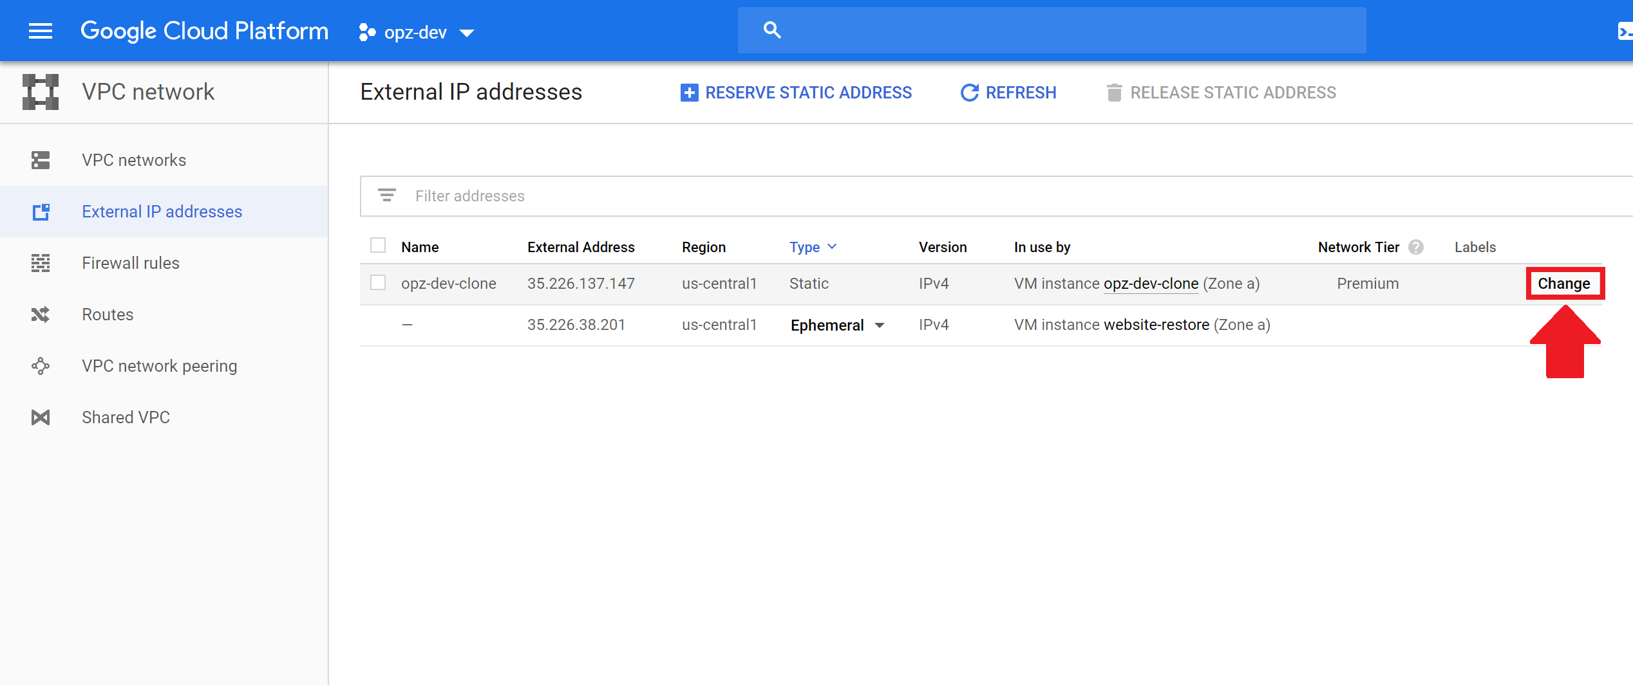Click the search magnifier icon

(772, 30)
